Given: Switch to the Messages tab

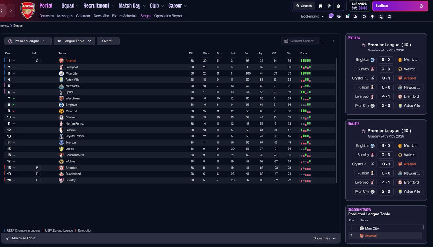Looking at the screenshot, I should tap(65, 16).
